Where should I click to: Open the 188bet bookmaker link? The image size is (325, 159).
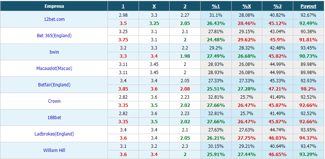(x=54, y=118)
